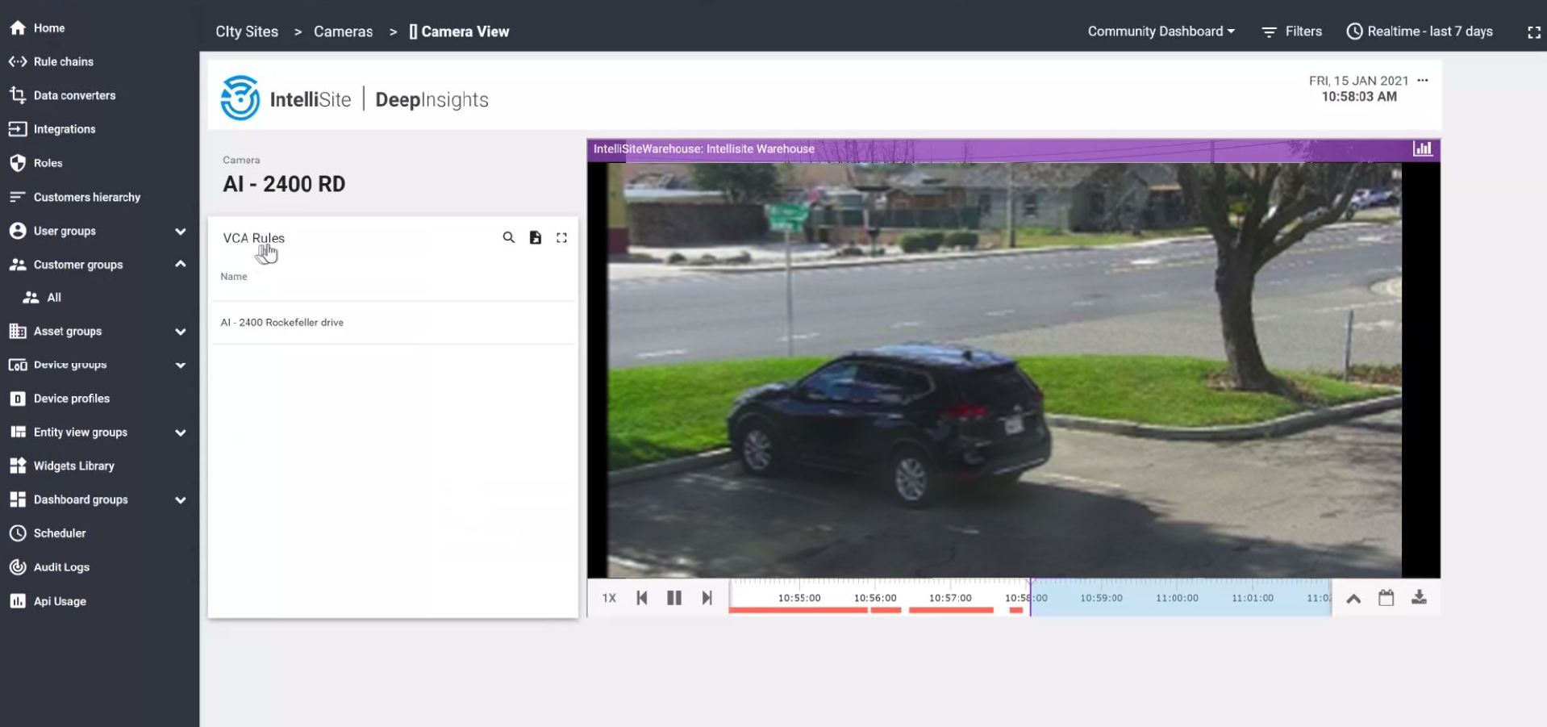Click the red recording segment under 10:57:00
This screenshot has height=727, width=1547.
[x=951, y=611]
